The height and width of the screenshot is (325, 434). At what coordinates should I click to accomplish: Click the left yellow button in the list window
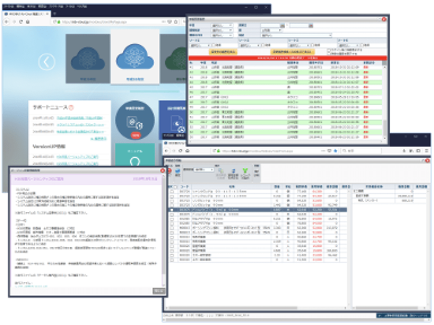tap(223, 52)
